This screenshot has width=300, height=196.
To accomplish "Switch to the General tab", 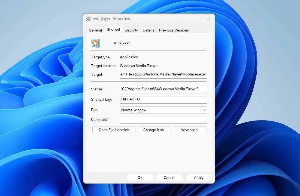I will click(x=95, y=30).
